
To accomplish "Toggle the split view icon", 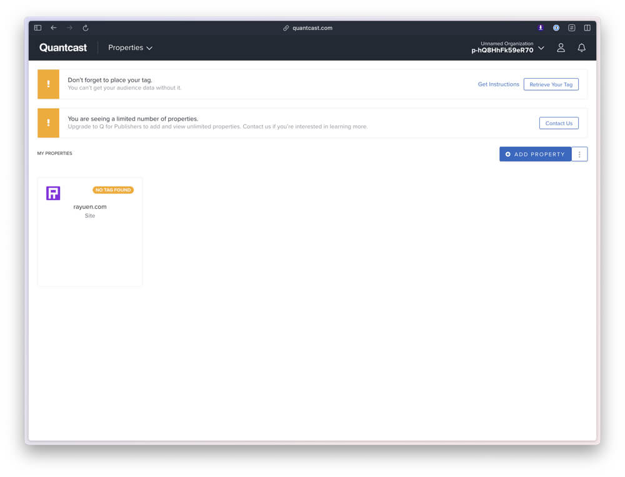I will pyautogui.click(x=587, y=28).
